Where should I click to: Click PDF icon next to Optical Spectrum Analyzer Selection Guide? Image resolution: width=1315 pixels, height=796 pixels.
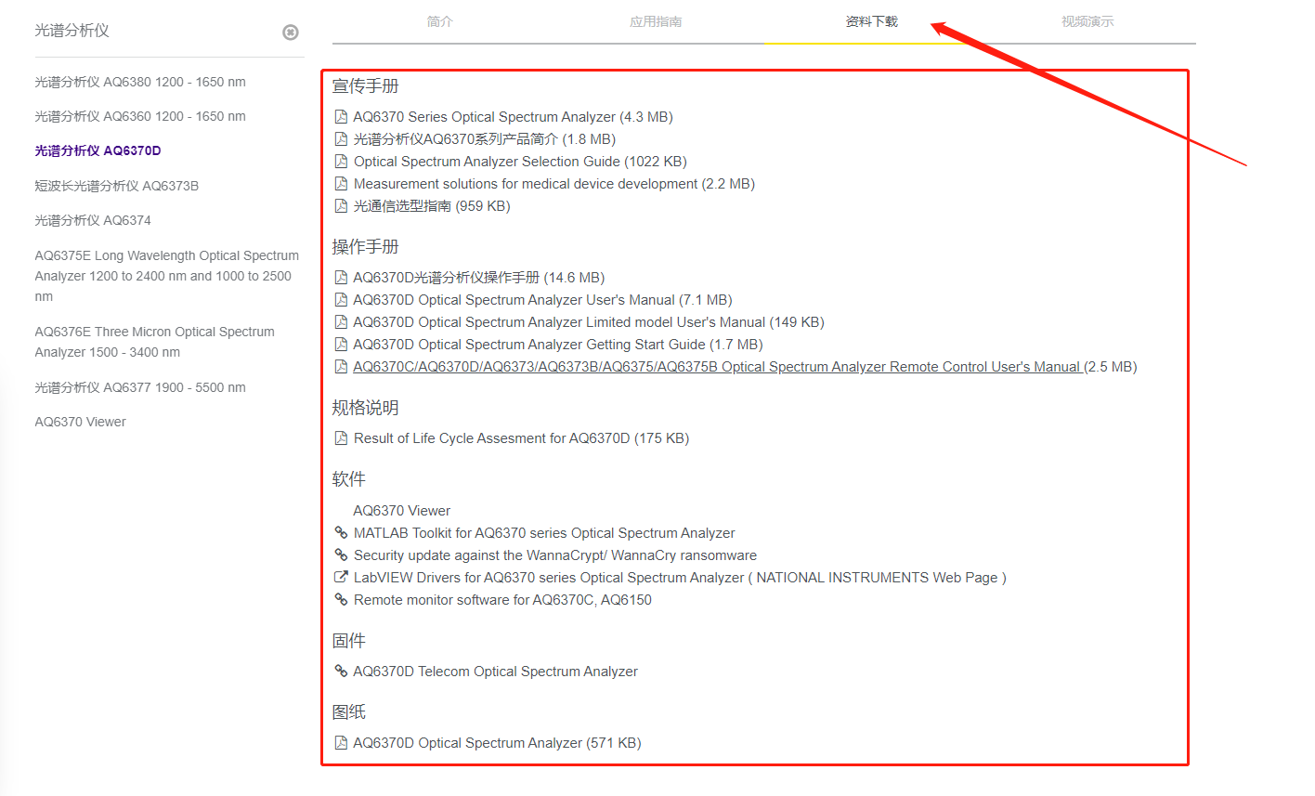click(341, 162)
